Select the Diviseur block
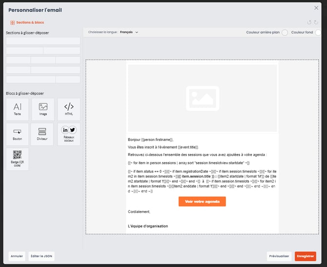This screenshot has width=327, height=267. tap(42, 134)
